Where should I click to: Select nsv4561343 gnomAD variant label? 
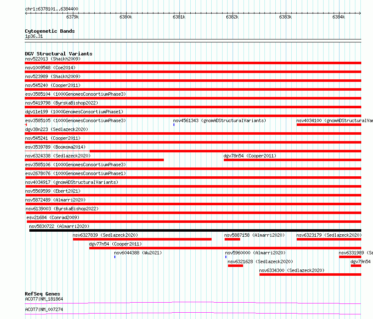click(220, 120)
